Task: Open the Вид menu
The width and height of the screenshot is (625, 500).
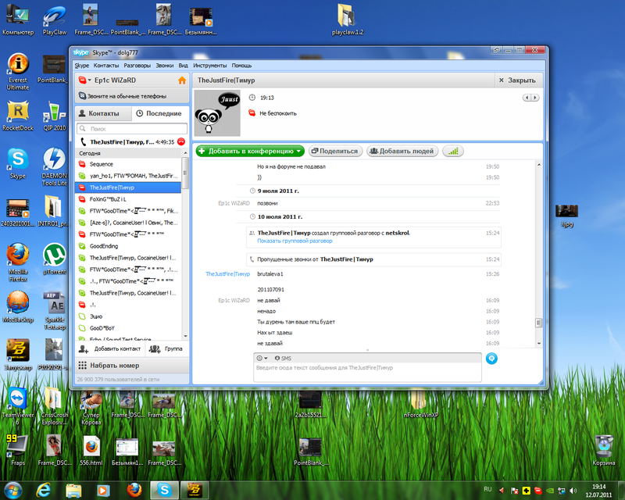Action: (x=184, y=66)
